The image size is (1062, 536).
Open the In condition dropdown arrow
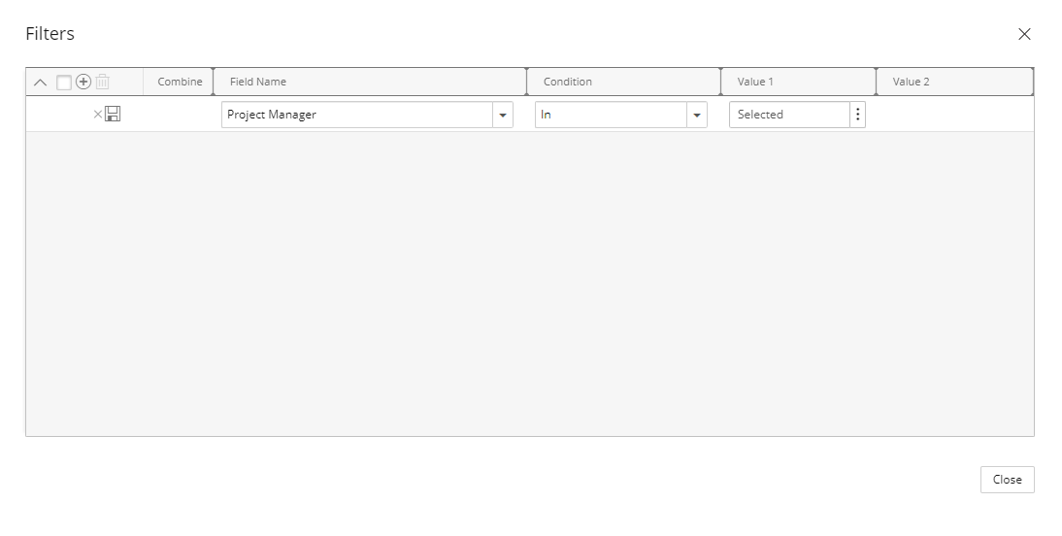pyautogui.click(x=697, y=115)
